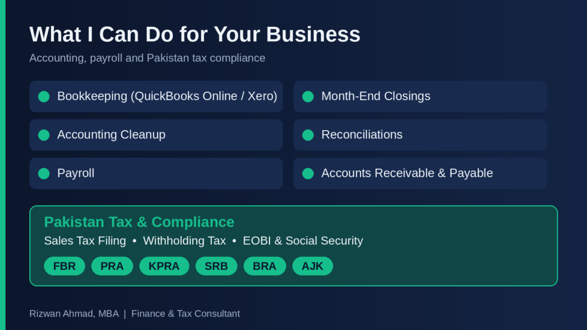Click the AJK tag pill
587x330 pixels.
(312, 266)
